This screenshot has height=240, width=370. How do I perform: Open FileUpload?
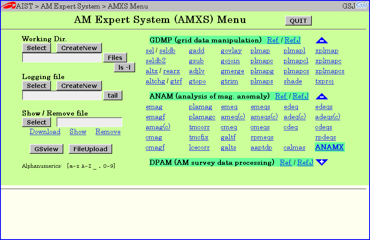pyautogui.click(x=90, y=149)
